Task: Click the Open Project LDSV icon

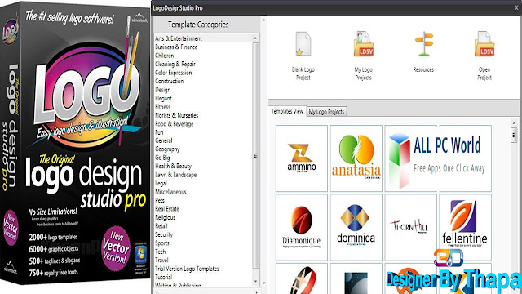Action: tap(484, 44)
